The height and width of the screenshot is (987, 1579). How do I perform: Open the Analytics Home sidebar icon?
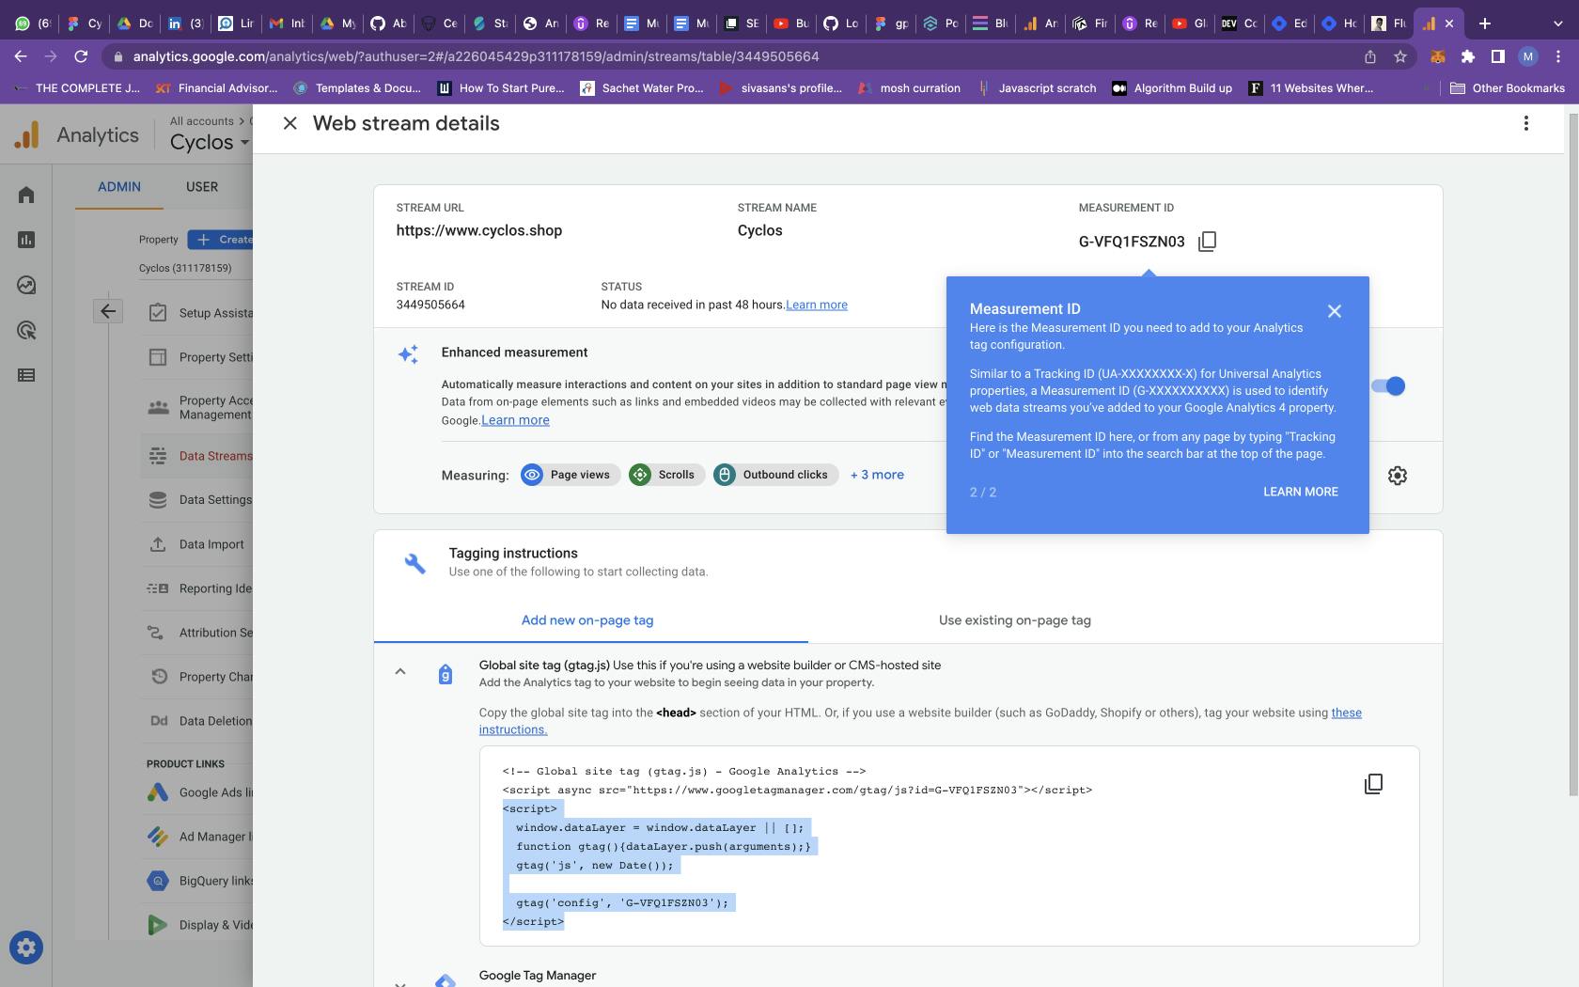click(x=26, y=195)
